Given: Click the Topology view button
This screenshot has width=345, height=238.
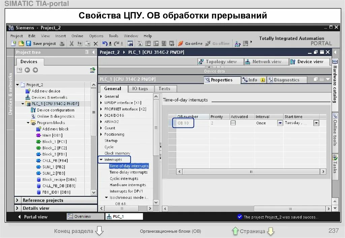Looking at the screenshot, I should point(220,62).
